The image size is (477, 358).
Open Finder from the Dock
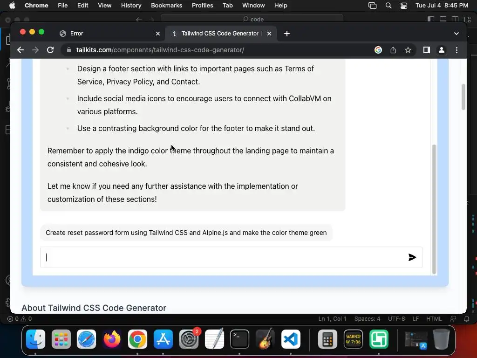coord(35,339)
